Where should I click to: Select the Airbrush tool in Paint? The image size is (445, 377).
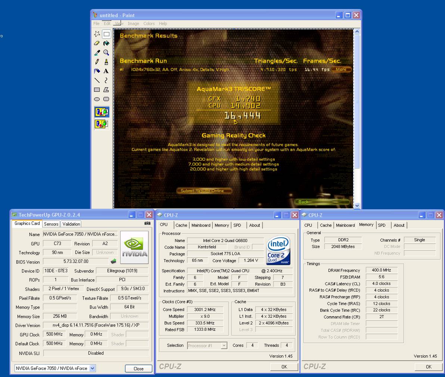click(x=97, y=71)
